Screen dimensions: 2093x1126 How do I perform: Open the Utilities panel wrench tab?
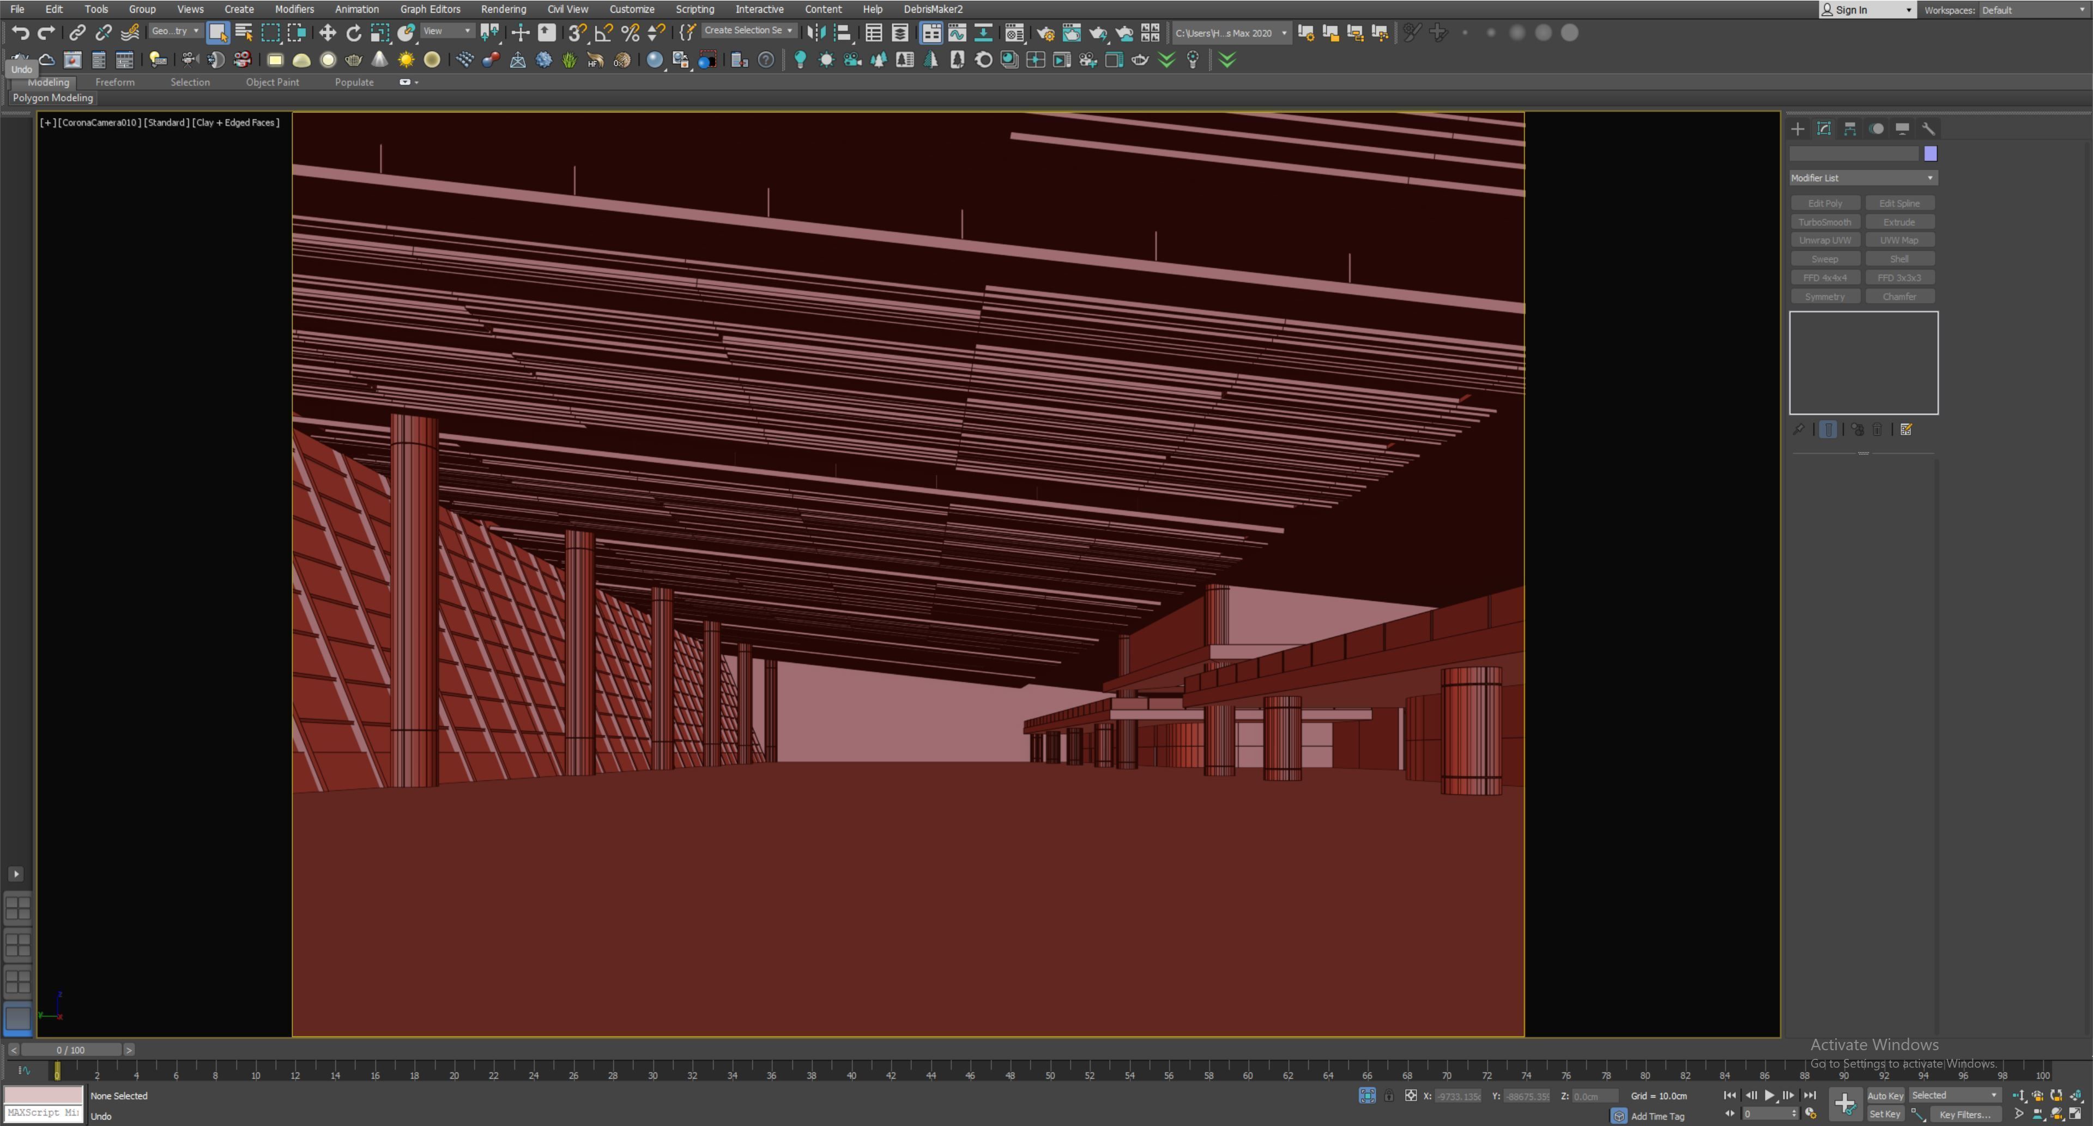[1928, 129]
